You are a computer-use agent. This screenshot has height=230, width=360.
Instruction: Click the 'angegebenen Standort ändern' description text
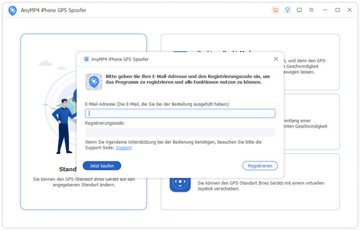click(84, 182)
